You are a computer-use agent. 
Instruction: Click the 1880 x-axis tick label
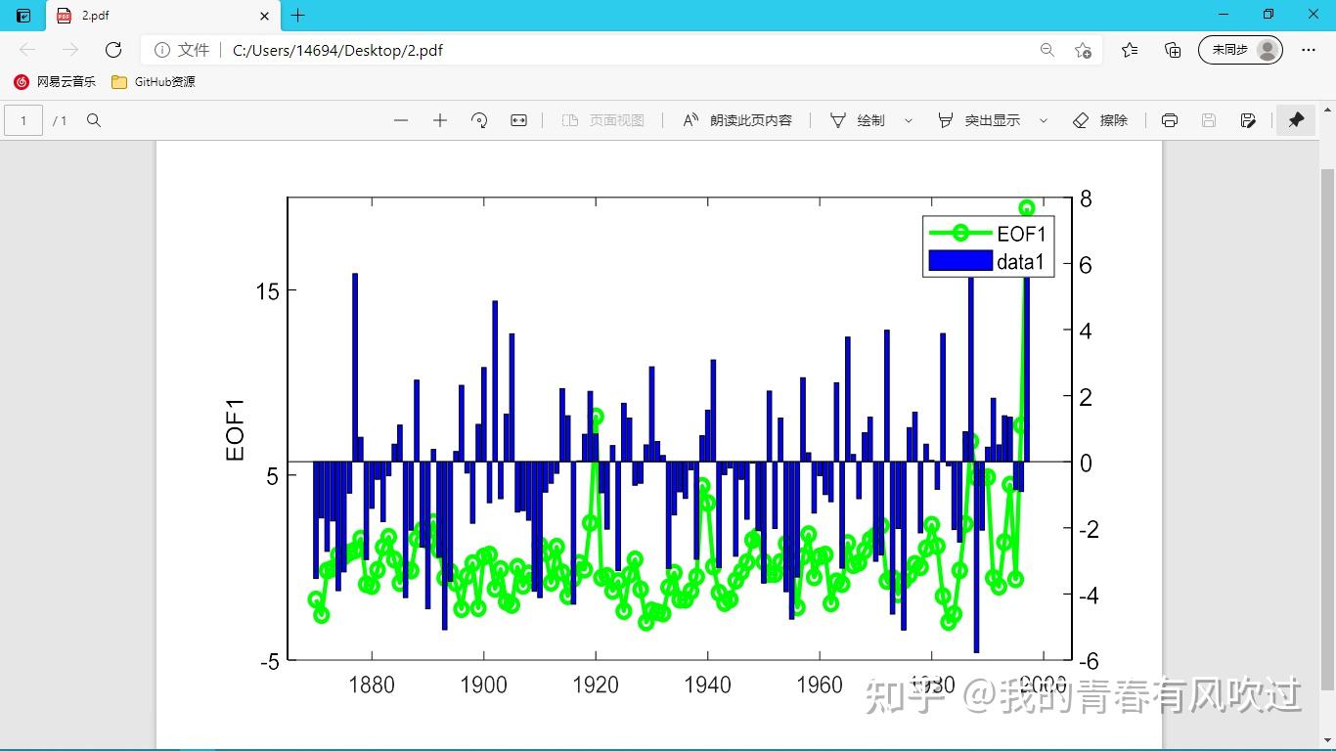click(x=372, y=685)
